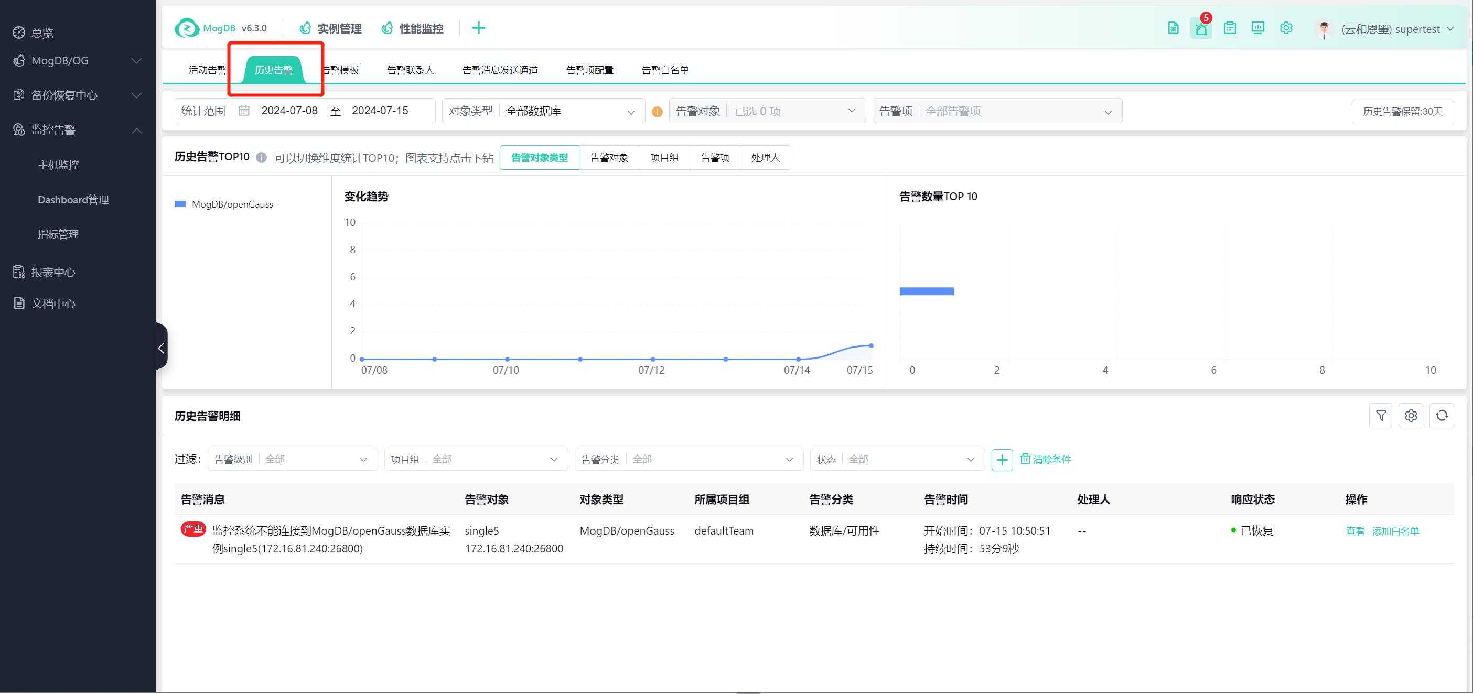Add a filter condition with plus button
The image size is (1473, 694).
1002,460
